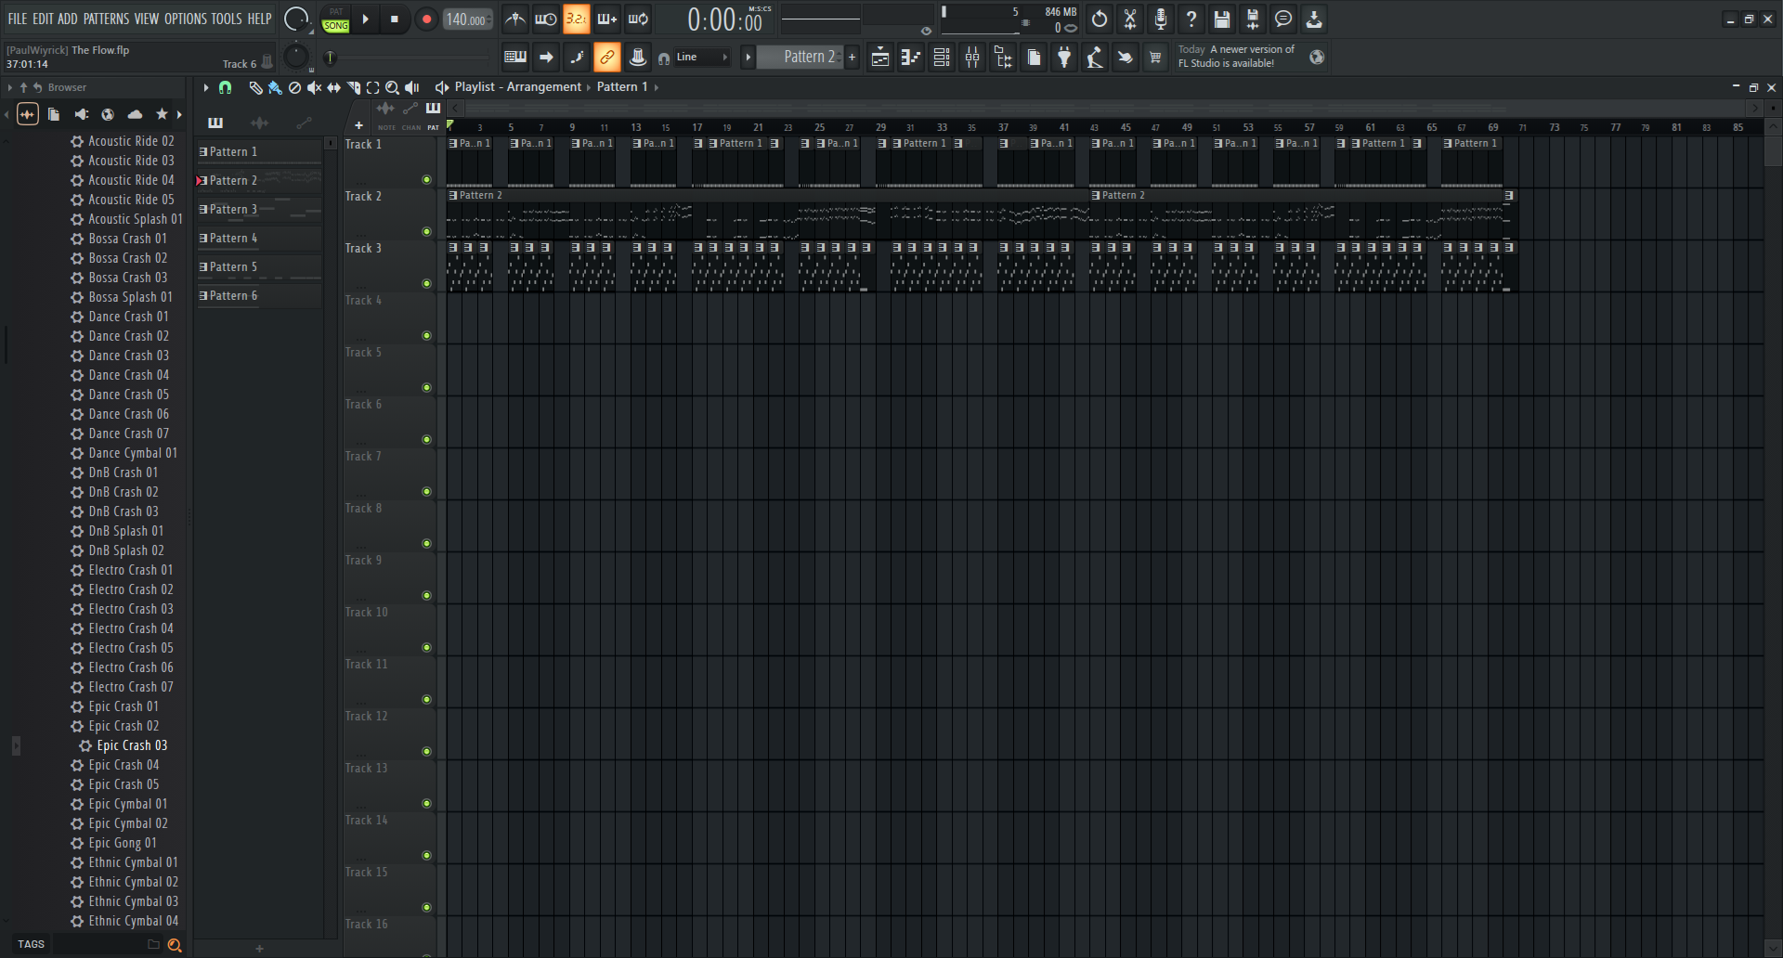Select the zoom tool in the playlist
1783x958 pixels.
[x=392, y=87]
